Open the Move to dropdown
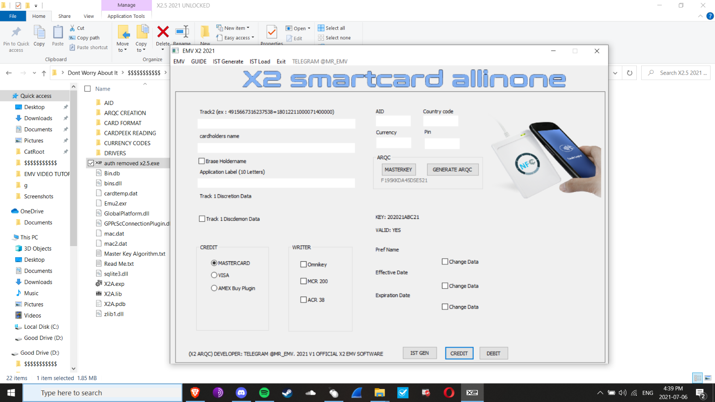This screenshot has height=402, width=715. point(122,47)
